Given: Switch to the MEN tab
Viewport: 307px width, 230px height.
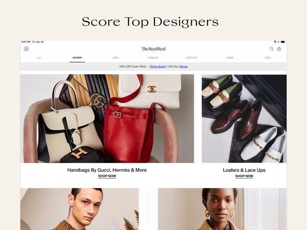Looking at the screenshot, I should coord(115,58).
